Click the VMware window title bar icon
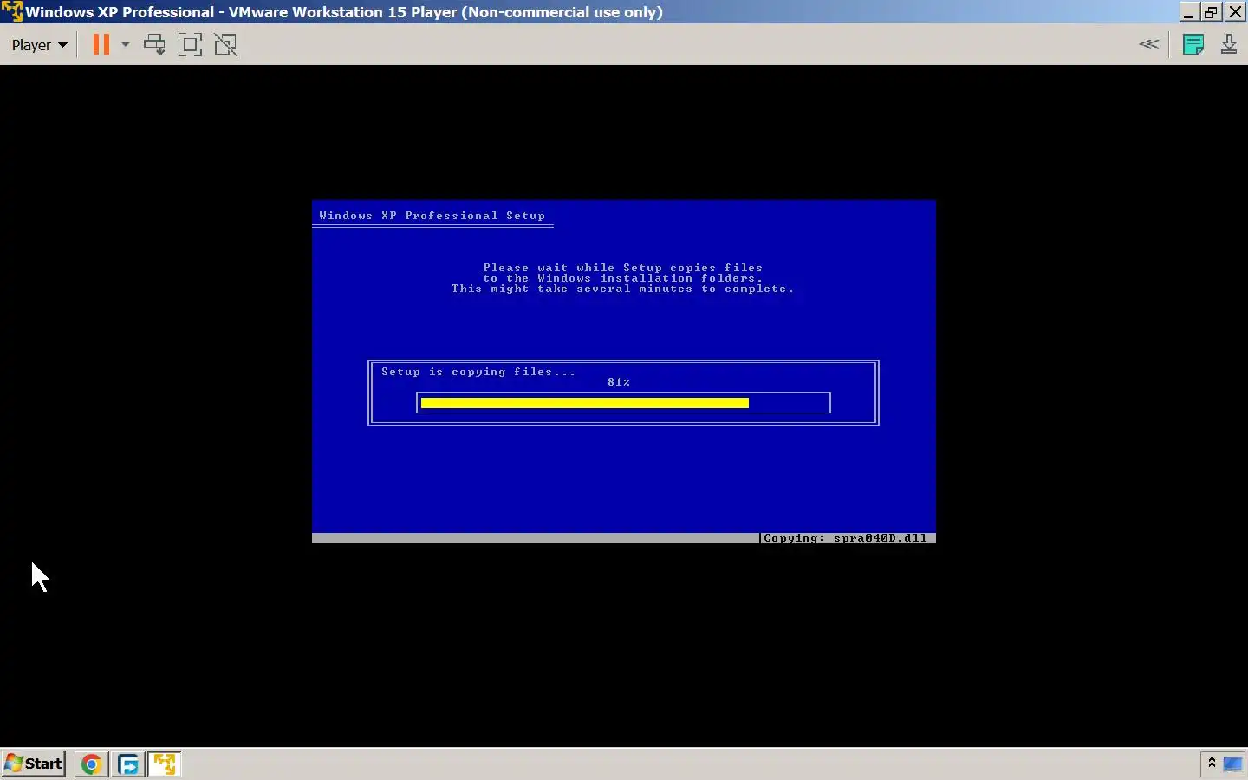This screenshot has height=780, width=1248. (x=11, y=11)
